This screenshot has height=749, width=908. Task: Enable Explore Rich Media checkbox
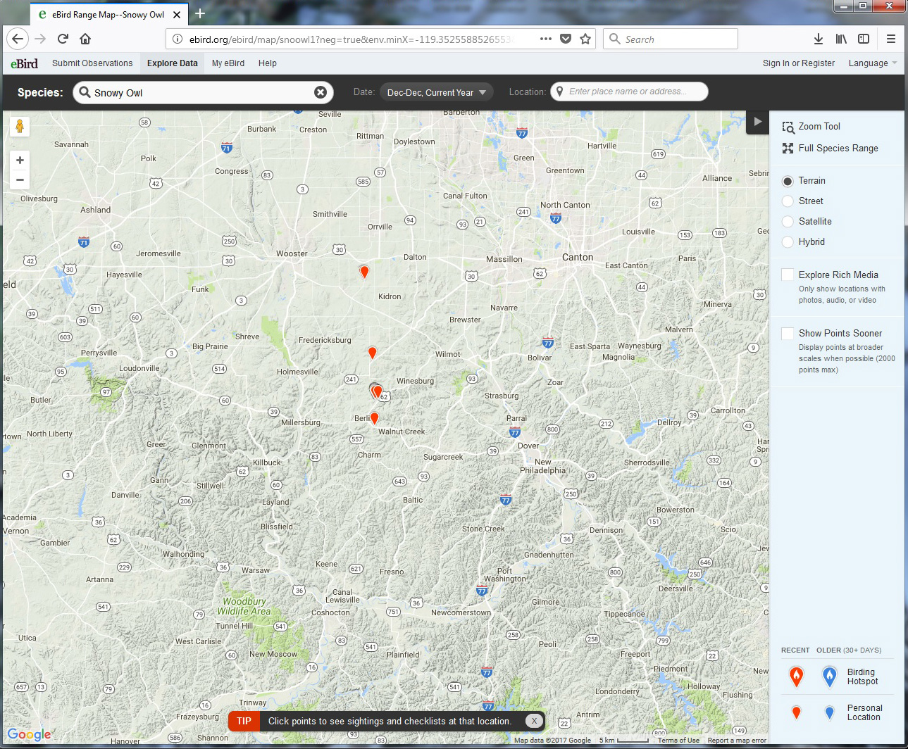pos(788,275)
